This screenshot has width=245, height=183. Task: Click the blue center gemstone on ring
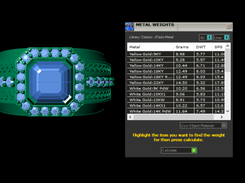(50, 82)
